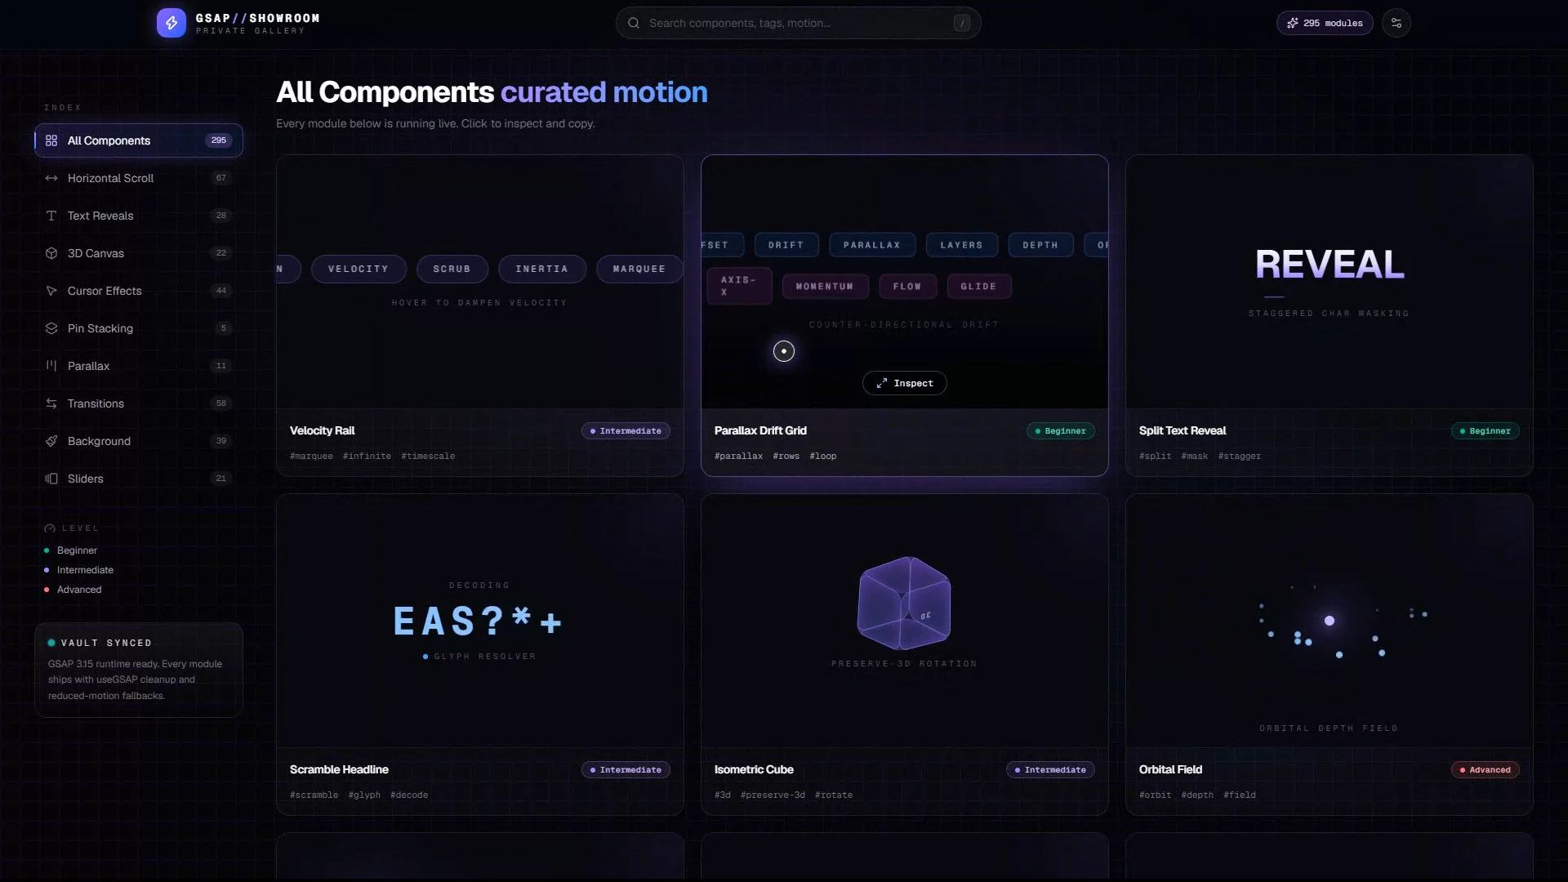This screenshot has height=882, width=1568.
Task: Click the DEPTH chip in Parallax Drift Grid
Action: pos(1040,245)
